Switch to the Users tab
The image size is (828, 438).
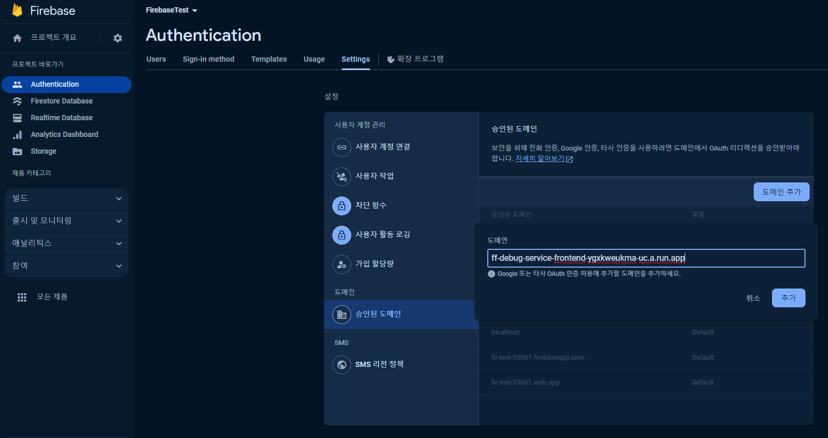pyautogui.click(x=156, y=59)
